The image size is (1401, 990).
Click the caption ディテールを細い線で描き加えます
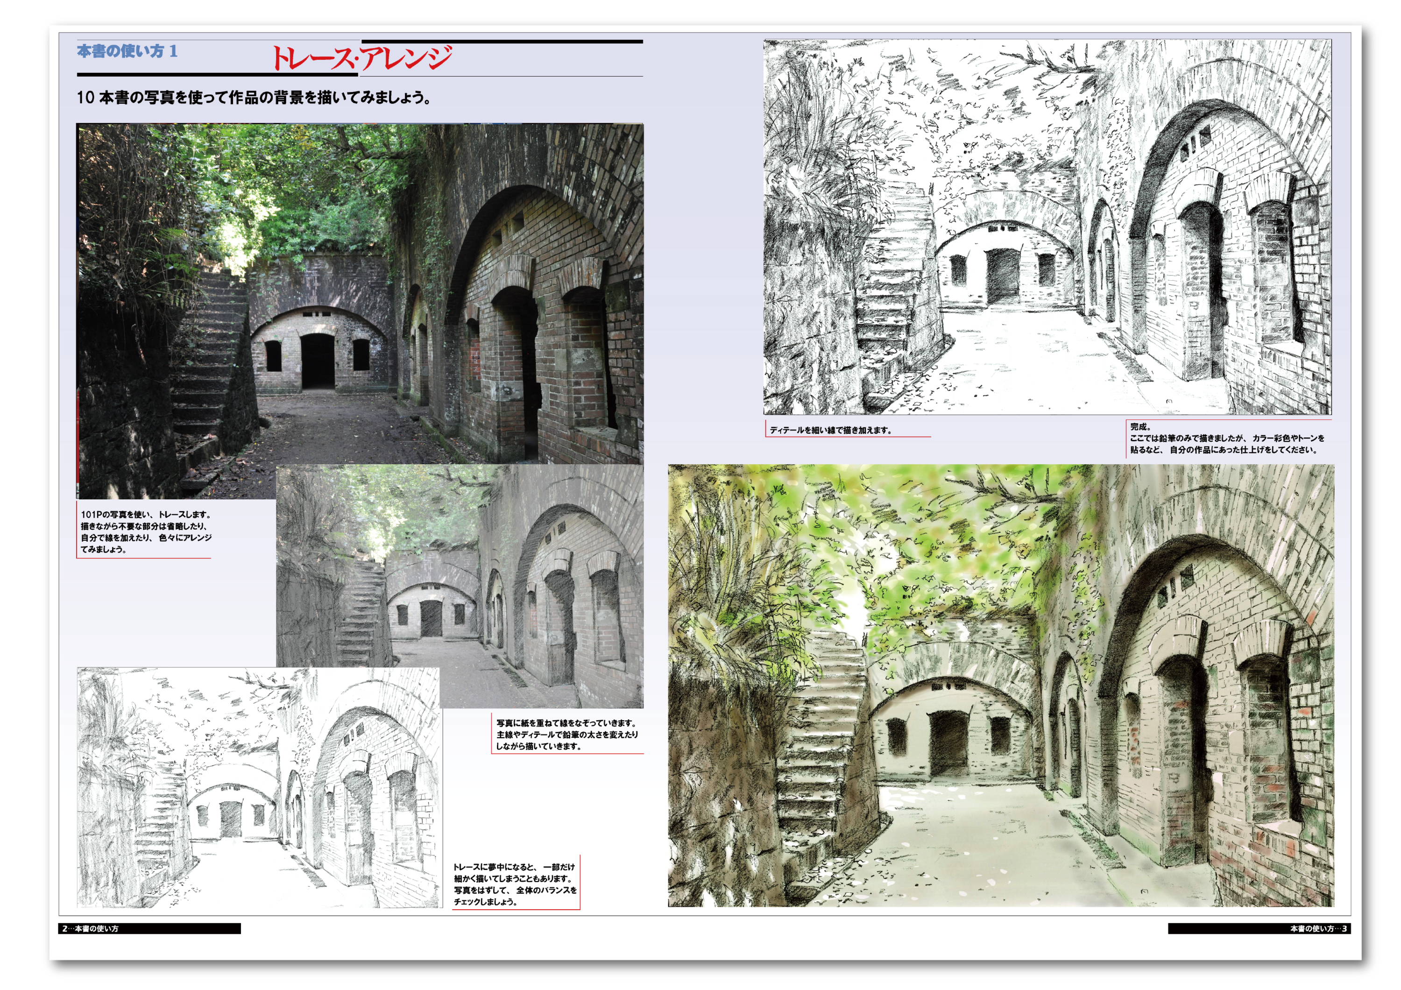coord(830,430)
